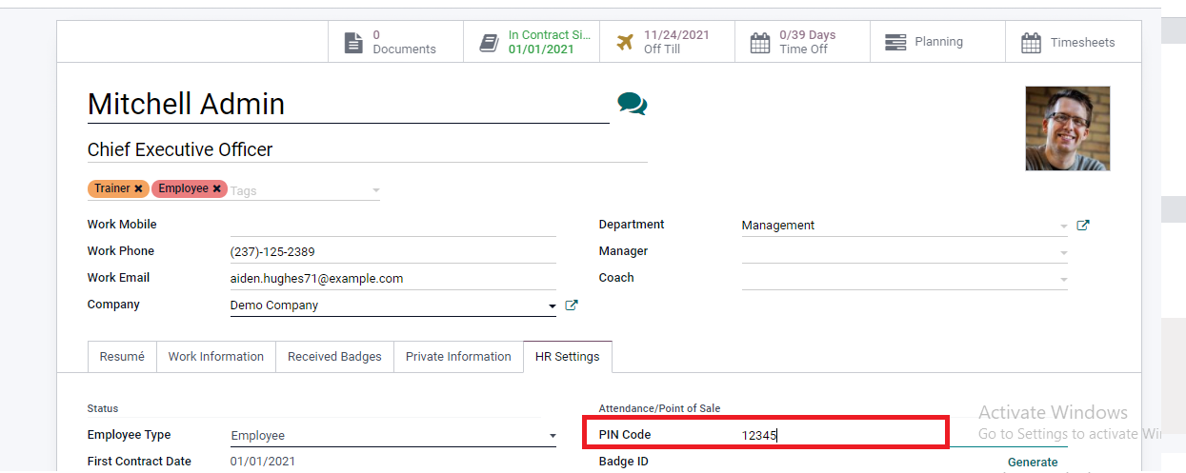This screenshot has height=473, width=1186.
Task: Expand the Department dropdown arrow
Action: click(x=1063, y=227)
